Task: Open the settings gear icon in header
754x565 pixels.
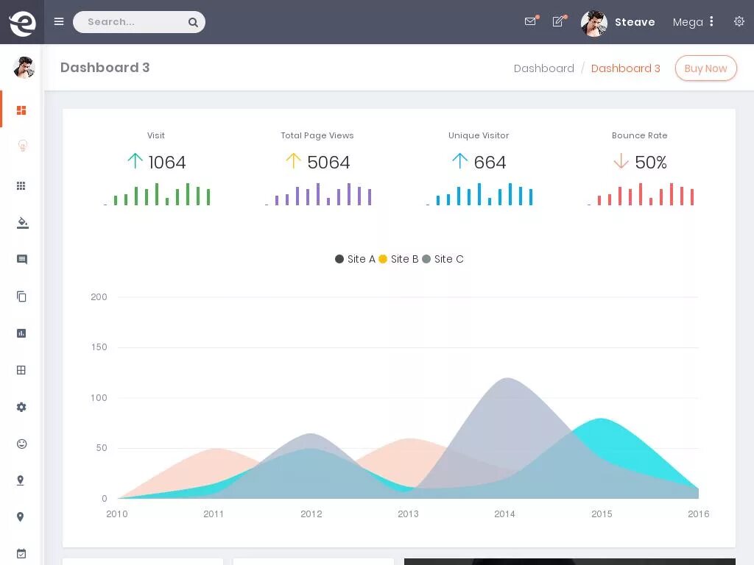Action: point(739,21)
